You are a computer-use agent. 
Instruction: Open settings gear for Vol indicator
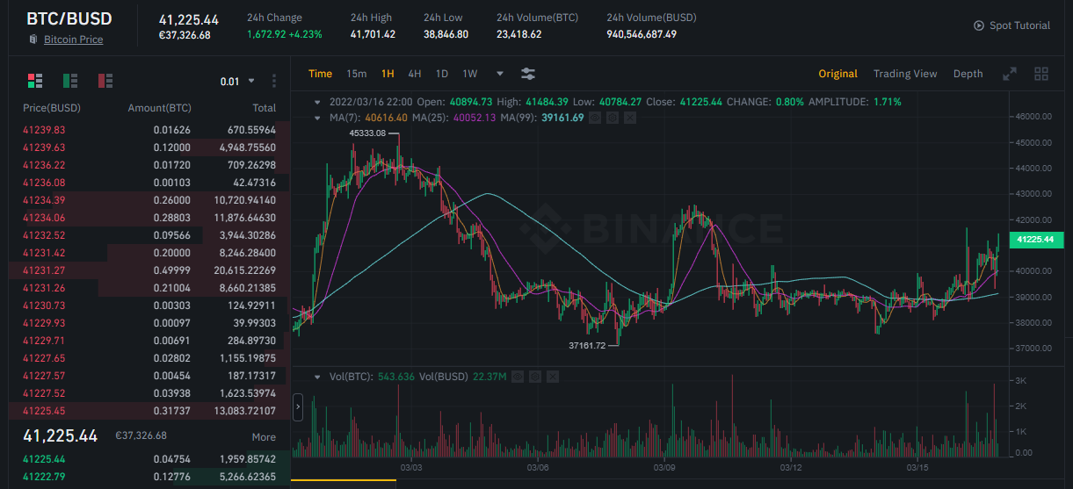click(x=535, y=377)
